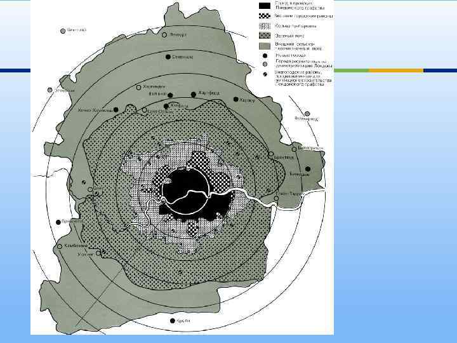Click the black-and-white checkered legend swatch
457x343 pixels.
click(x=264, y=16)
